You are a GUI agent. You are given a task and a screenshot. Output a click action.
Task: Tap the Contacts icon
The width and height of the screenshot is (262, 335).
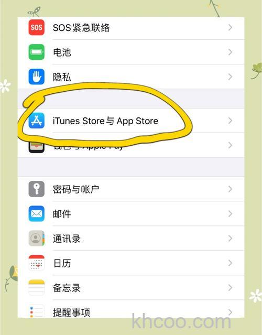(37, 238)
